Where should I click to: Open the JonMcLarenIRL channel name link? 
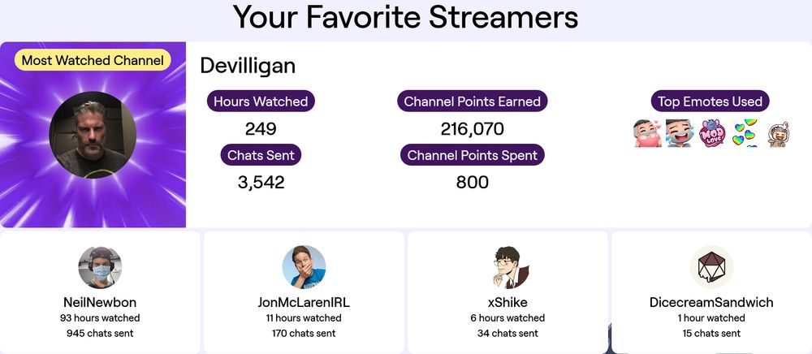coord(304,302)
